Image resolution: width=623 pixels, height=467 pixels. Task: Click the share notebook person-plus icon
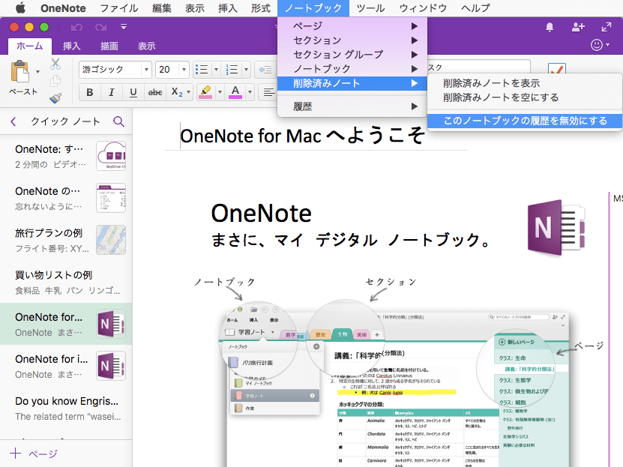coord(578,27)
